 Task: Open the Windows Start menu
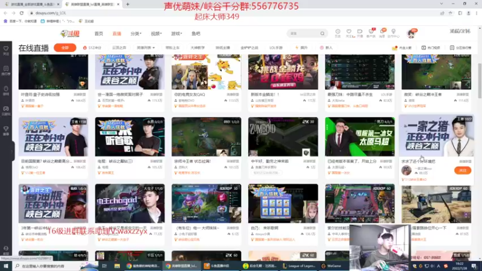[x=6, y=266]
